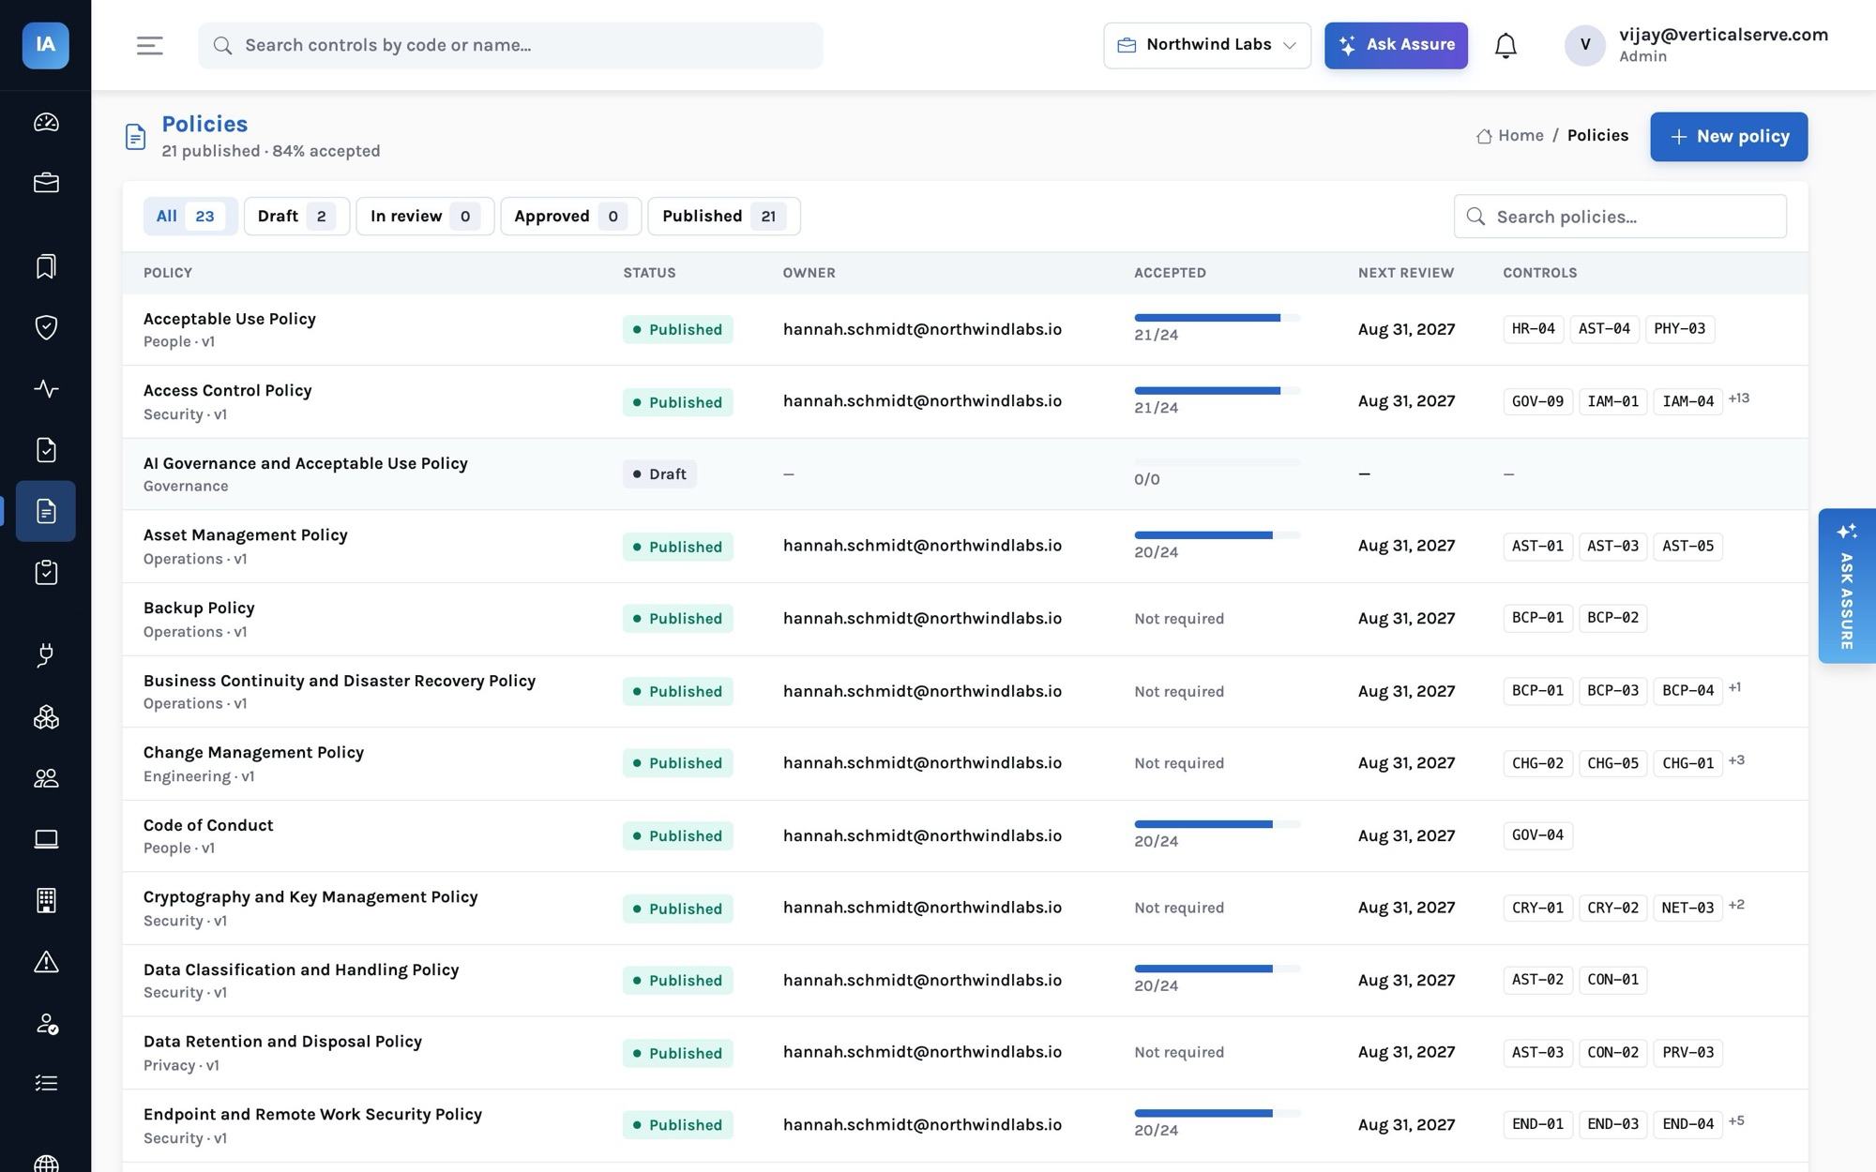The height and width of the screenshot is (1172, 1876).
Task: Select the active Policies sidebar icon
Action: coord(46,511)
